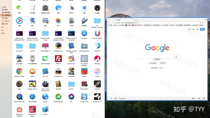The width and height of the screenshot is (210, 118).
Task: Open Substance Designer app
Action: coord(19,110)
